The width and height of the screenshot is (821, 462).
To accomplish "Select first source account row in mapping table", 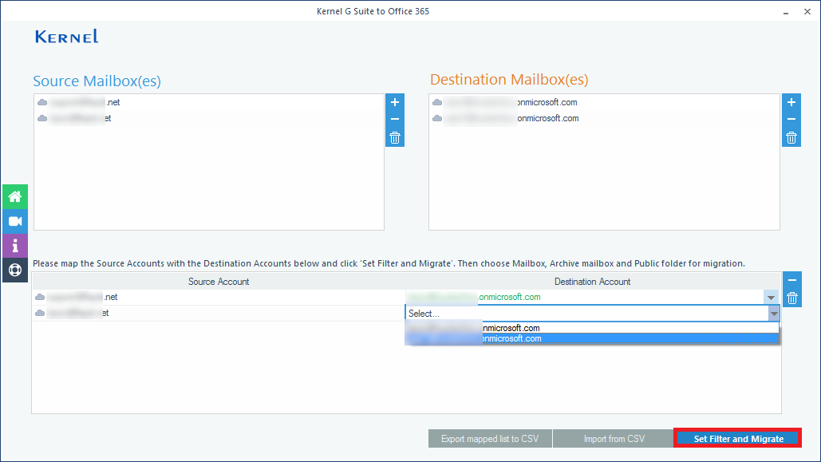I will pyautogui.click(x=219, y=297).
